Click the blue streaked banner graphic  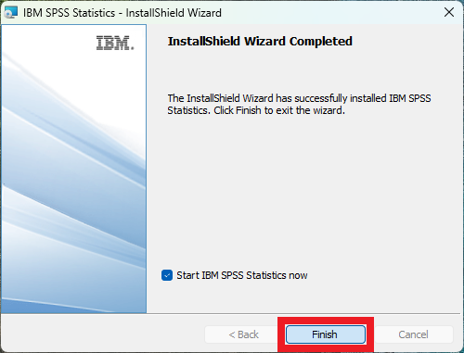tap(73, 185)
